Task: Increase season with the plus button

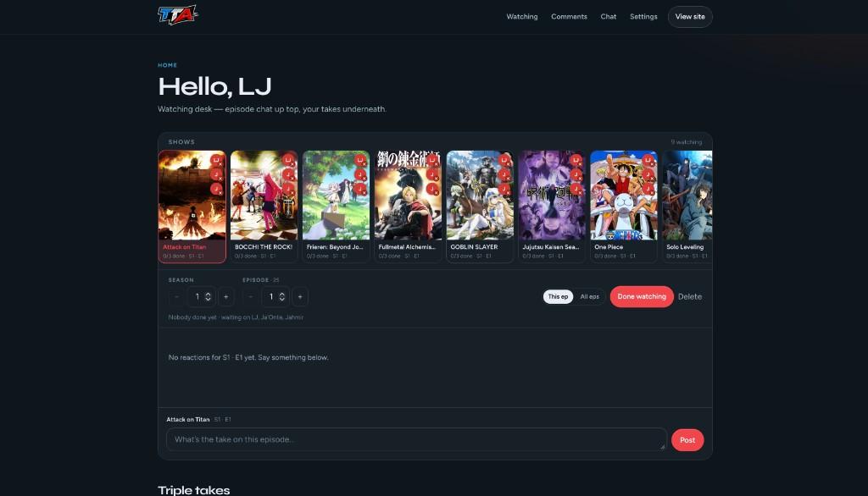Action: pos(225,297)
